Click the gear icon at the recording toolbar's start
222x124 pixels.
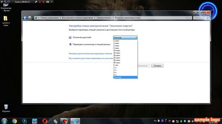[x=2, y=2]
